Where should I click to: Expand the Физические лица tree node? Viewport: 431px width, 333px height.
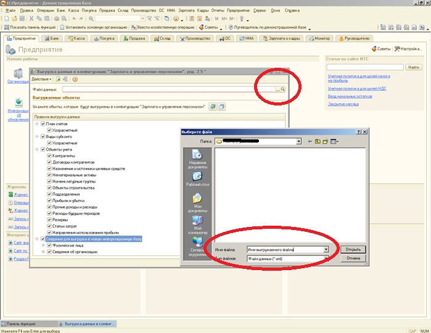(43, 245)
